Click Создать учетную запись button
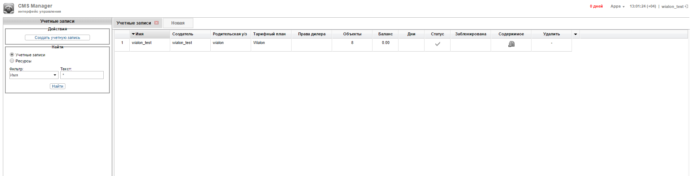 coord(57,38)
